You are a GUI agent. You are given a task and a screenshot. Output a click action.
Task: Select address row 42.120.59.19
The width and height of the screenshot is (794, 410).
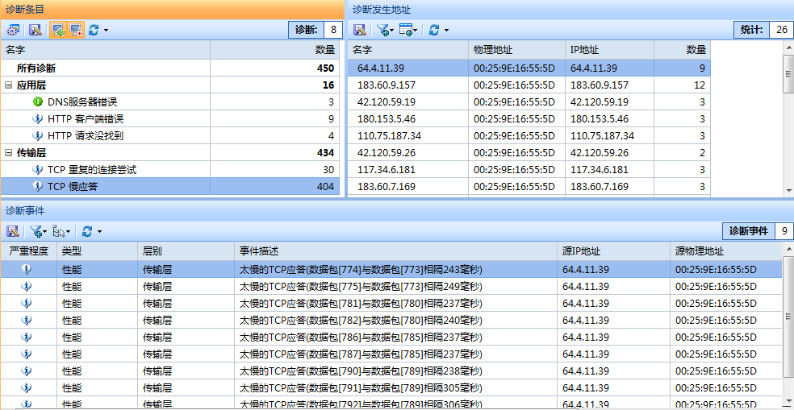529,102
